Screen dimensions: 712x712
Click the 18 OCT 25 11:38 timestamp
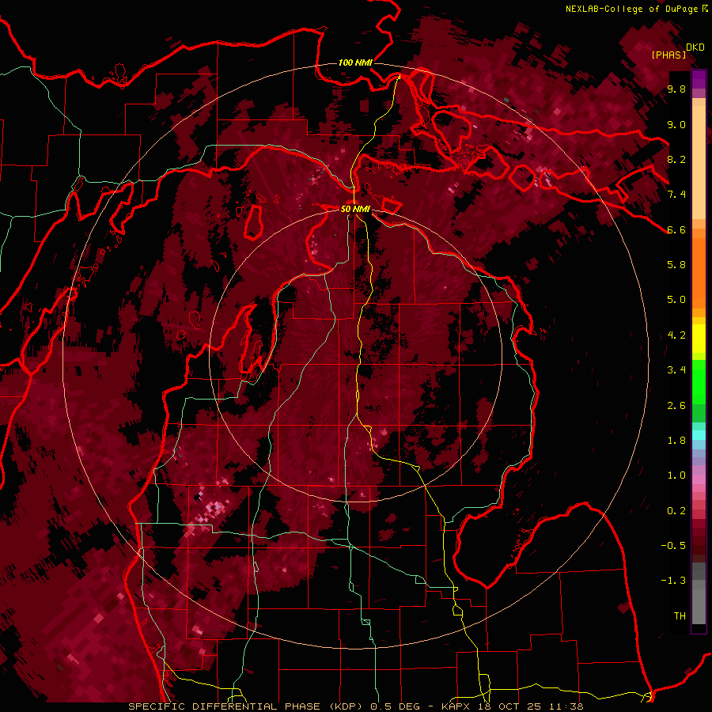tap(531, 706)
